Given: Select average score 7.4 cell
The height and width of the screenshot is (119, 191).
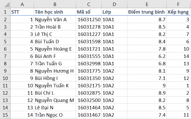Looking at the screenshot, I should tap(147, 115).
